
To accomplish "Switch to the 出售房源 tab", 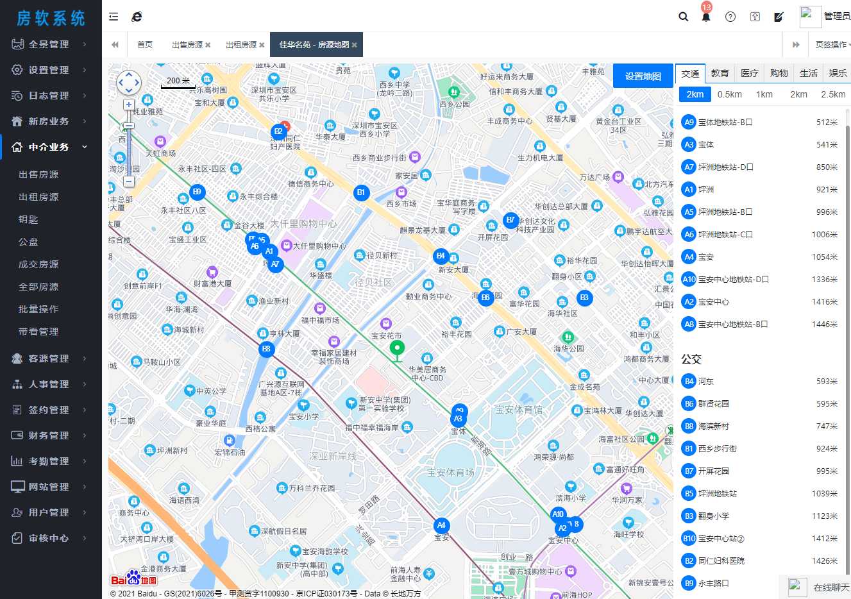I will pyautogui.click(x=187, y=45).
